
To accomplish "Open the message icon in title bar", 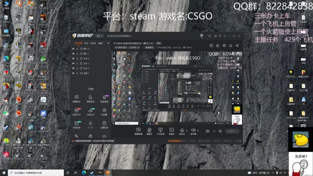I will pos(210,36).
